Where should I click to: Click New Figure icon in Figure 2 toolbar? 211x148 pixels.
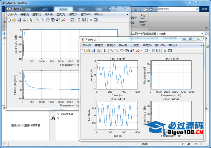coord(83,51)
